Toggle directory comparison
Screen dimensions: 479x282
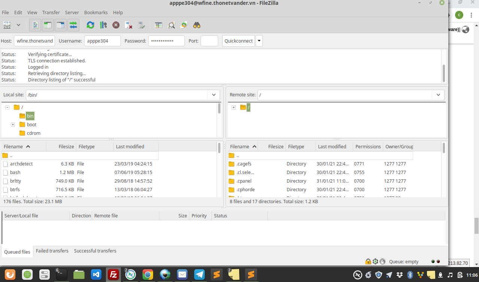click(x=171, y=25)
